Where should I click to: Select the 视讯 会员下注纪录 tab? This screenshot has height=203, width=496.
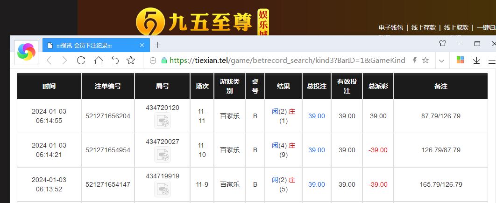tap(96, 45)
